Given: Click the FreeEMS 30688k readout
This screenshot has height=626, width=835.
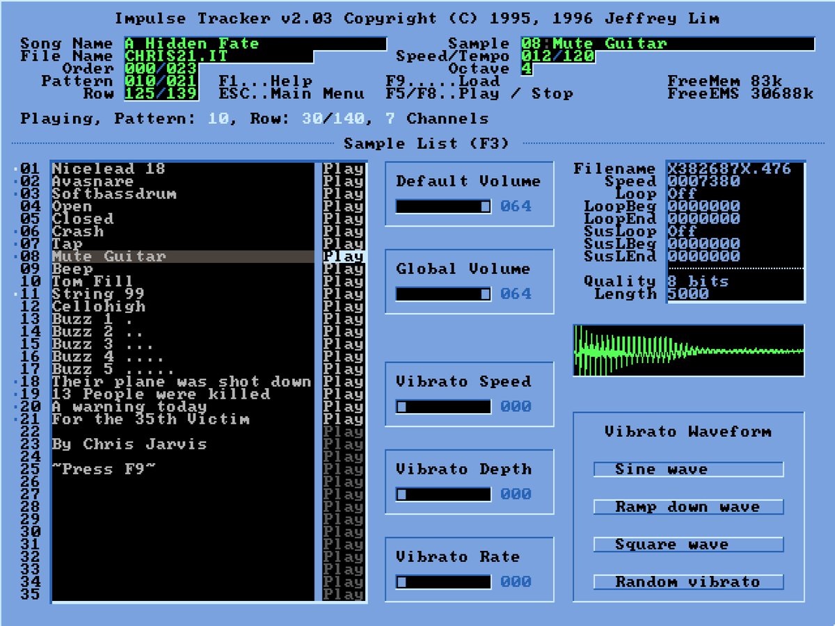Looking at the screenshot, I should click(x=740, y=94).
